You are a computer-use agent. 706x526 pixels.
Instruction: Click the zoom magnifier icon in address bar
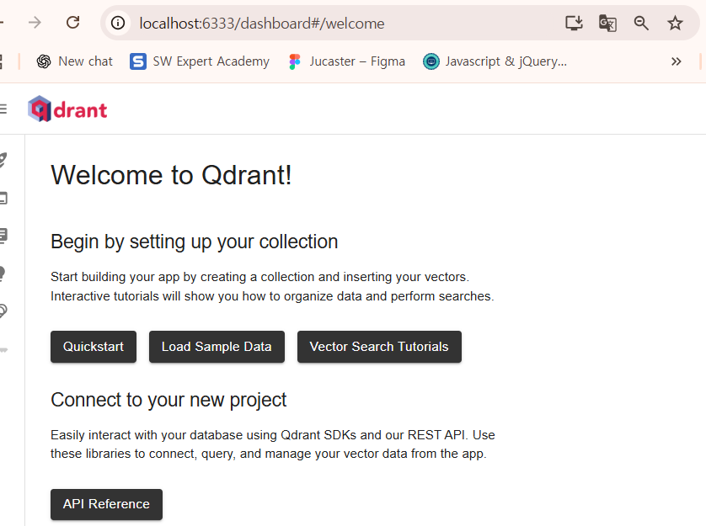(641, 23)
